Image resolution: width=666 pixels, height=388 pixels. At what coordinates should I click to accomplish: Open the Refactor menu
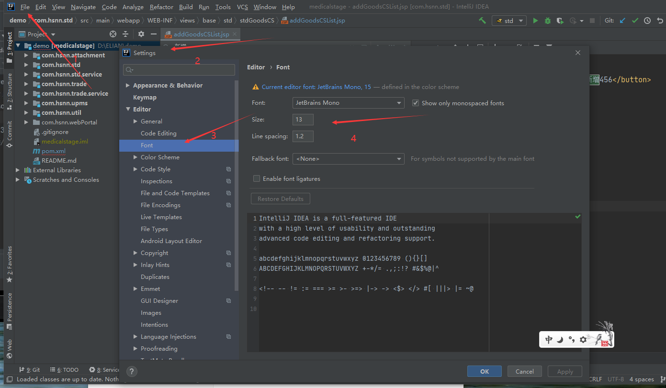pos(161,7)
